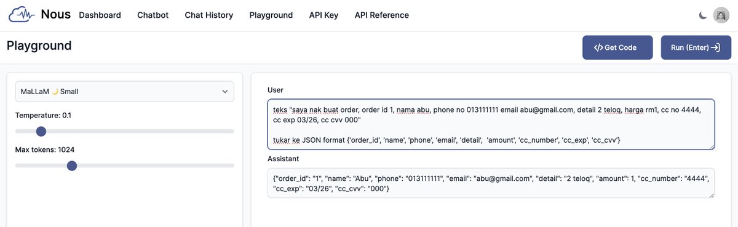Adjust the Temperature slider handle
Screen dimensions: 738x227
(x=41, y=131)
